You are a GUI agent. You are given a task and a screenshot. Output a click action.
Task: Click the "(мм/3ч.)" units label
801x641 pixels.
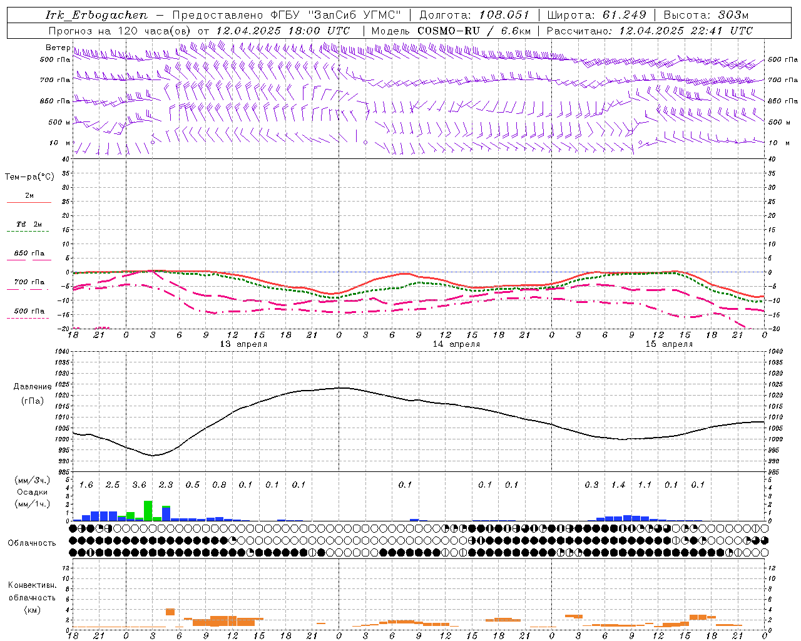33,480
